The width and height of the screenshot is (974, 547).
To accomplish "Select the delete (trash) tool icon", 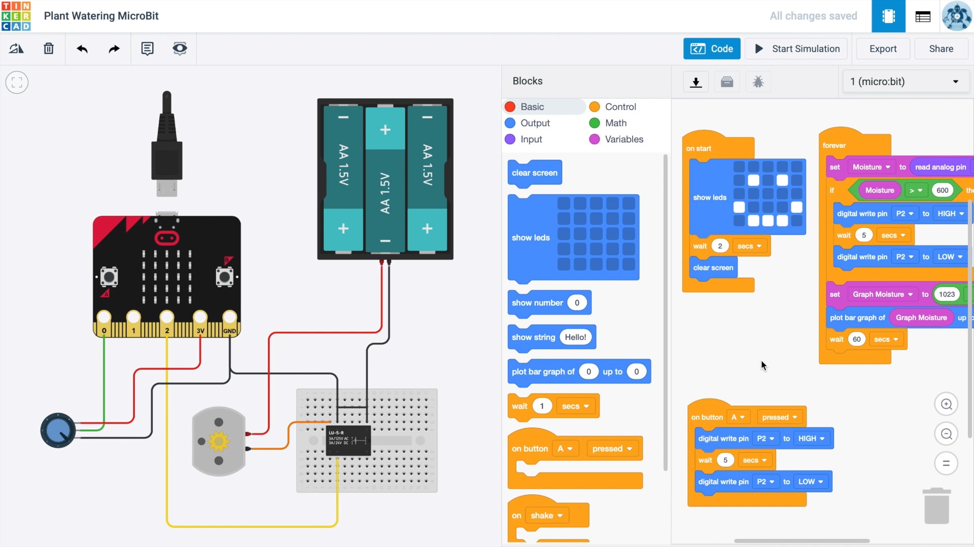I will (x=48, y=49).
